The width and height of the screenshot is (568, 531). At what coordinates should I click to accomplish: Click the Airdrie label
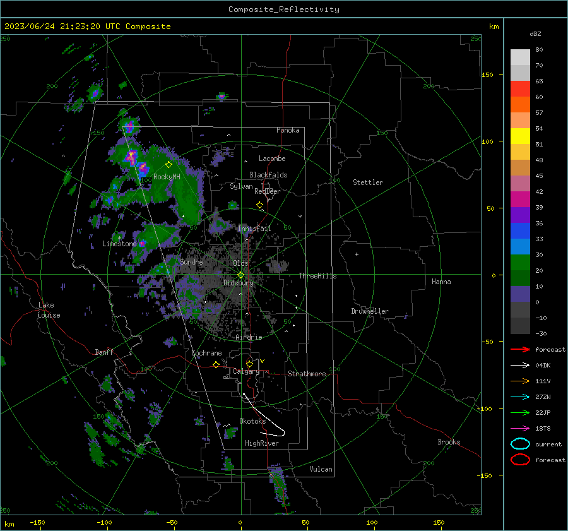coord(249,337)
